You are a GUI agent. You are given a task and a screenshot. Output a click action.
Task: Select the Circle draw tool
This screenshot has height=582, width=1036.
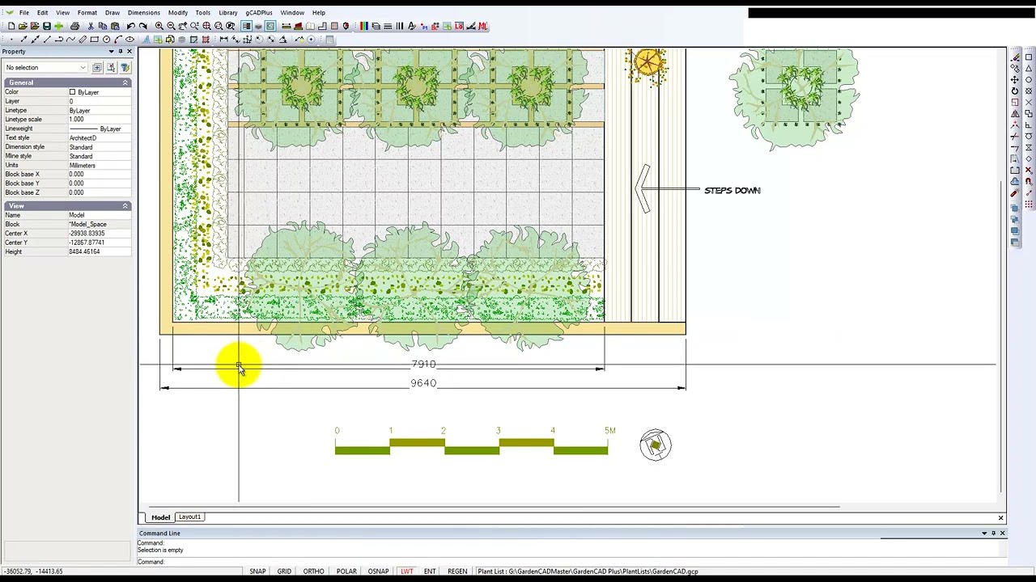pyautogui.click(x=106, y=39)
